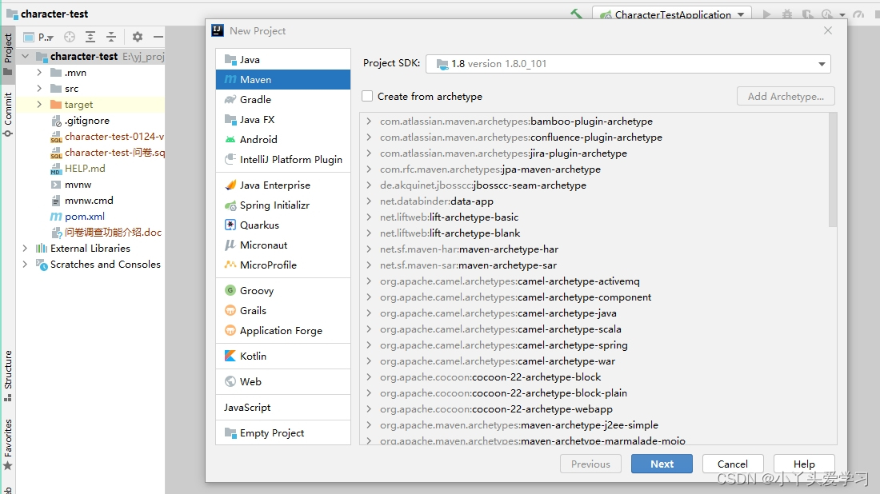Hide the project tool window
This screenshot has height=494, width=880.
click(x=158, y=37)
